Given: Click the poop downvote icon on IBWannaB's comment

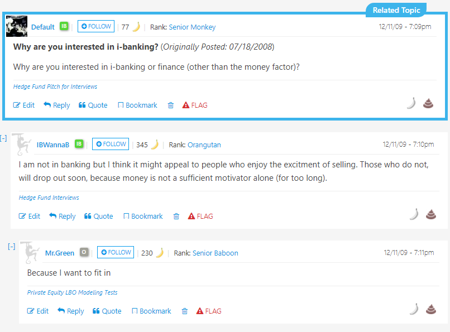Looking at the screenshot, I should point(430,214).
